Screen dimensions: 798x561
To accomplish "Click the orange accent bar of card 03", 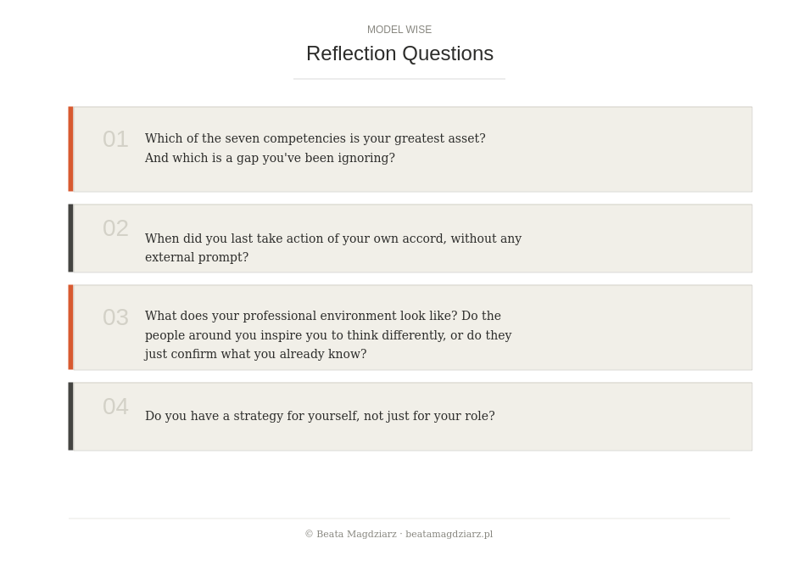I will point(70,327).
